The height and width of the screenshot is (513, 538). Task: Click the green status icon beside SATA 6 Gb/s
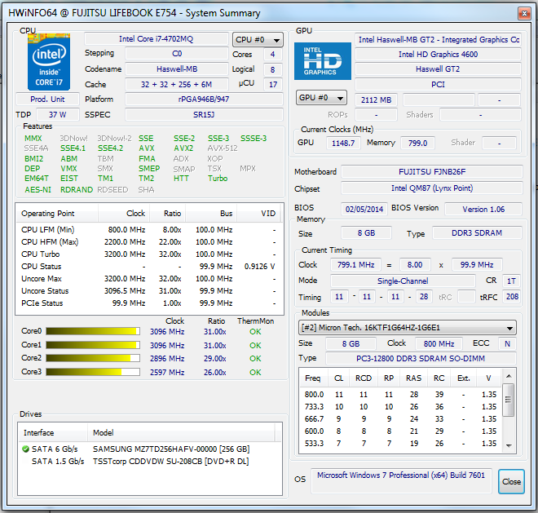[x=25, y=449]
